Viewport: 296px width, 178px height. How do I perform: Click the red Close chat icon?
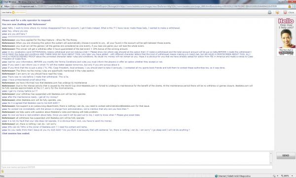pos(285,12)
